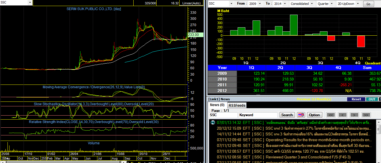Click the news Search button
Screen dimensions: 381x163
(287, 115)
